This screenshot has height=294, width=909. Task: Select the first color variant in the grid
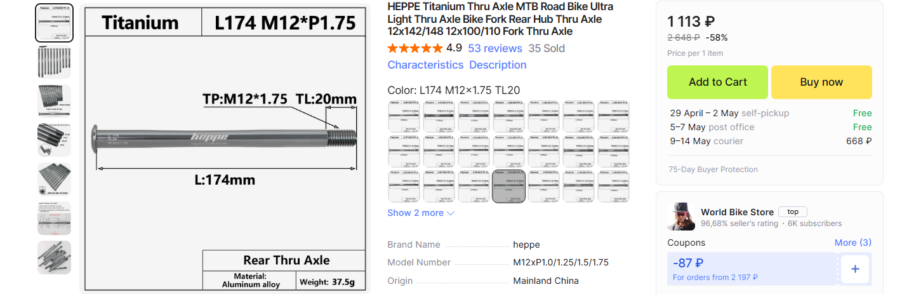[404, 116]
